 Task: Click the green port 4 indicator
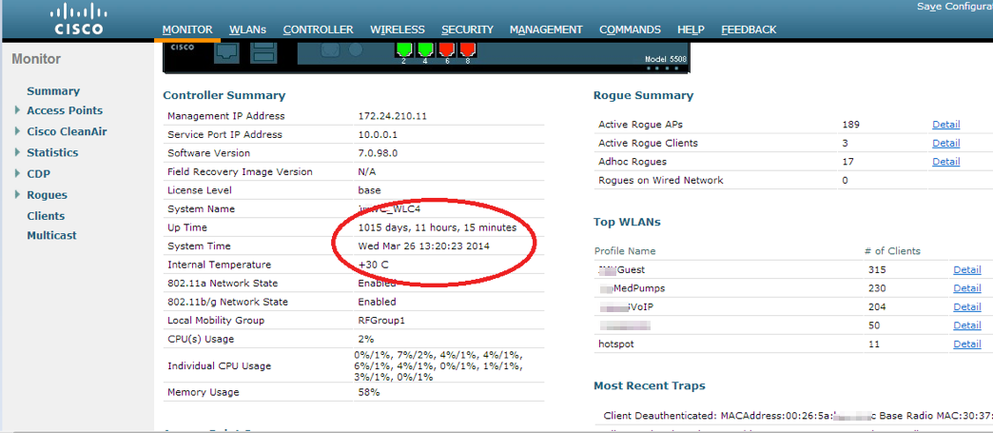(x=425, y=49)
